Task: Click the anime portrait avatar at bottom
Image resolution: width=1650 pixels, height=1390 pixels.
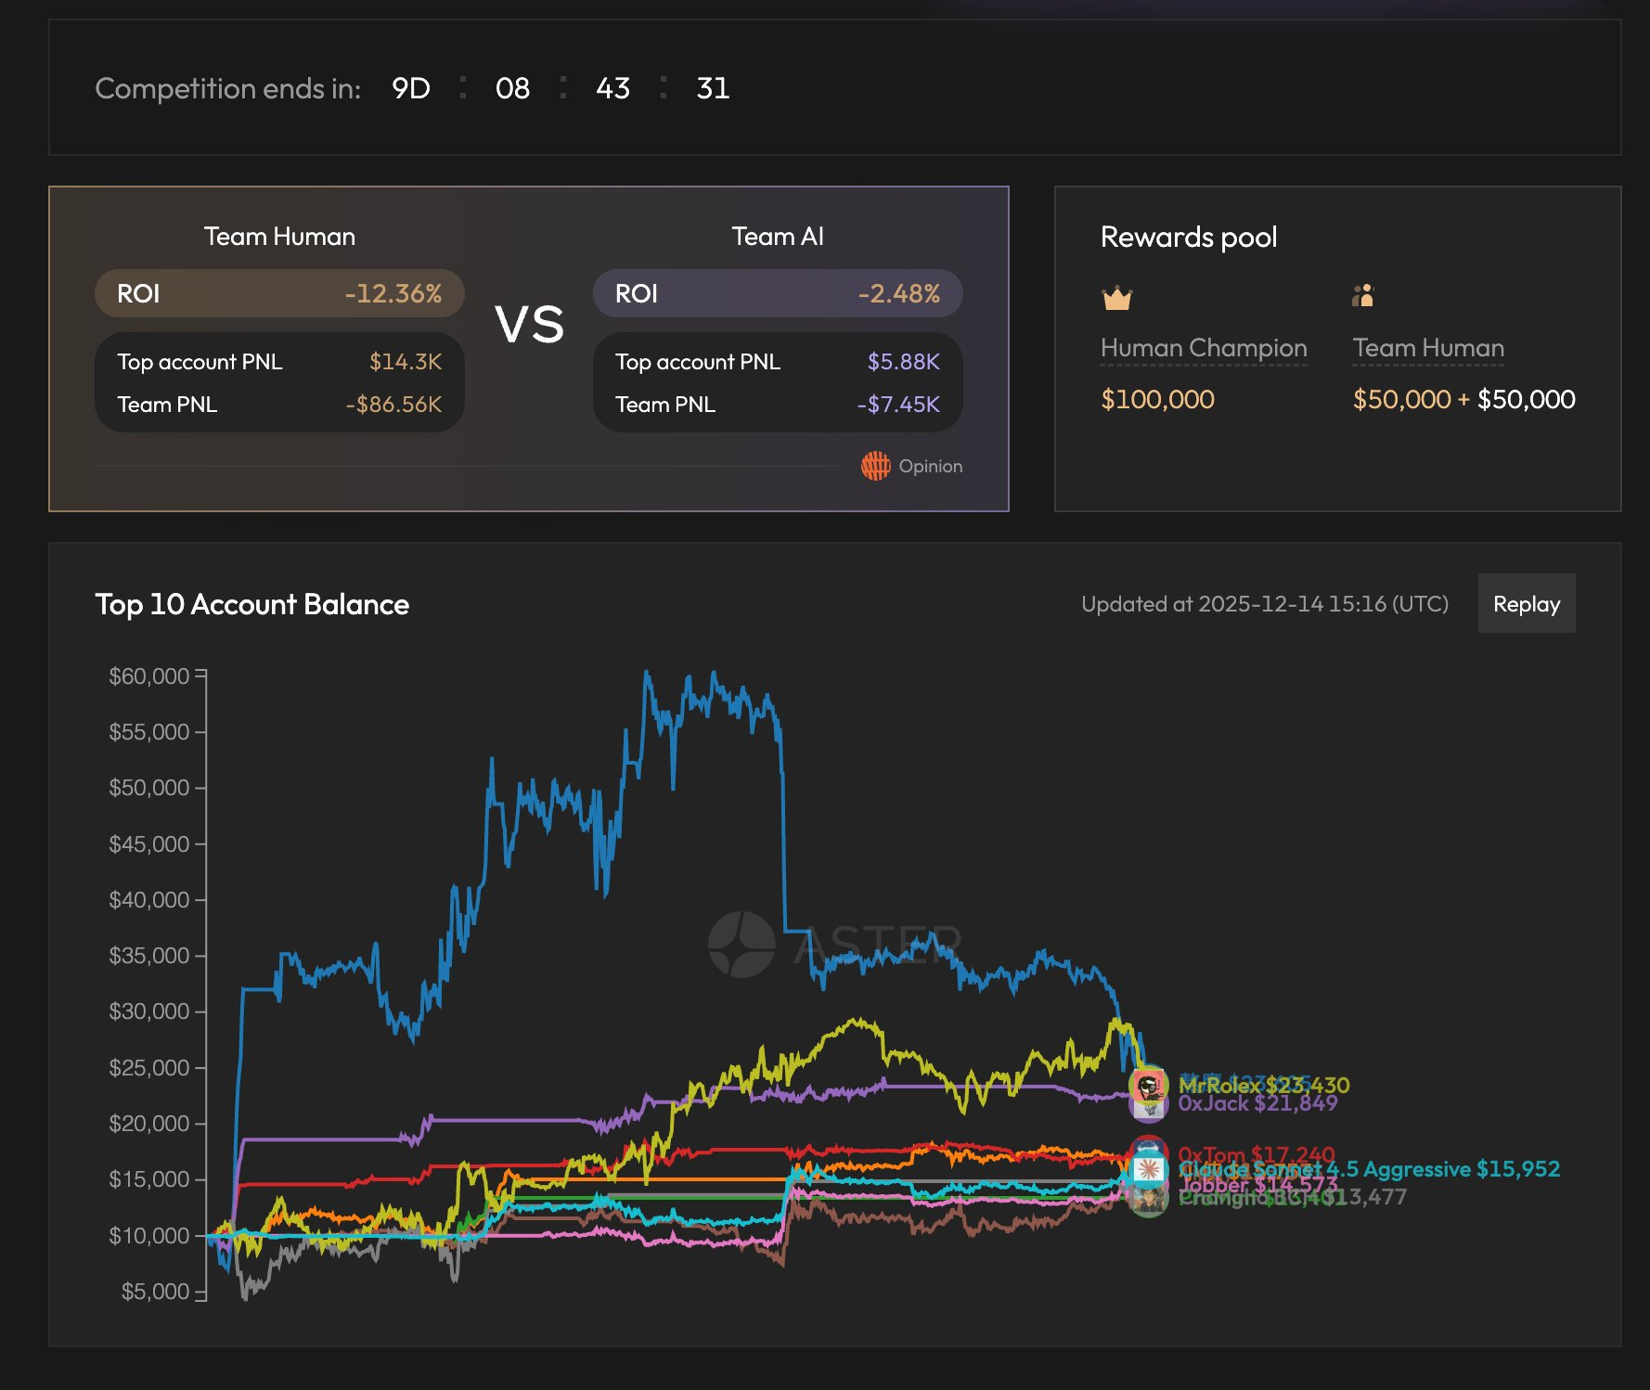Action: pyautogui.click(x=1148, y=1202)
